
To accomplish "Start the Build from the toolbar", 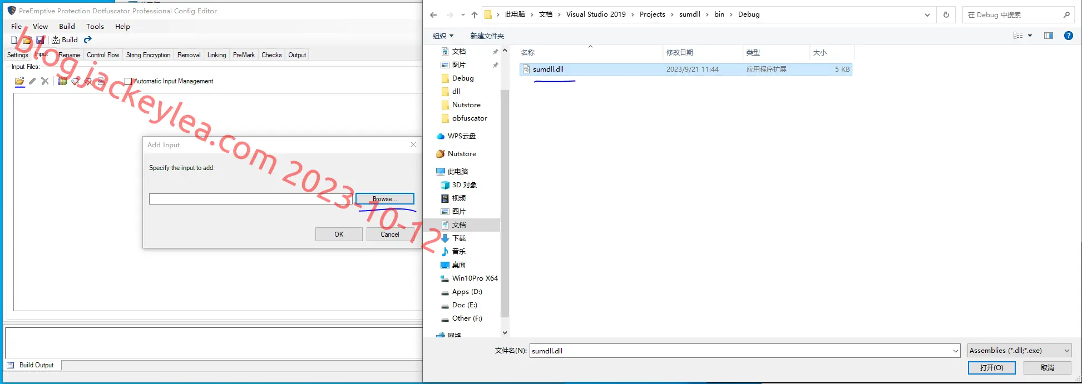I will pyautogui.click(x=65, y=40).
